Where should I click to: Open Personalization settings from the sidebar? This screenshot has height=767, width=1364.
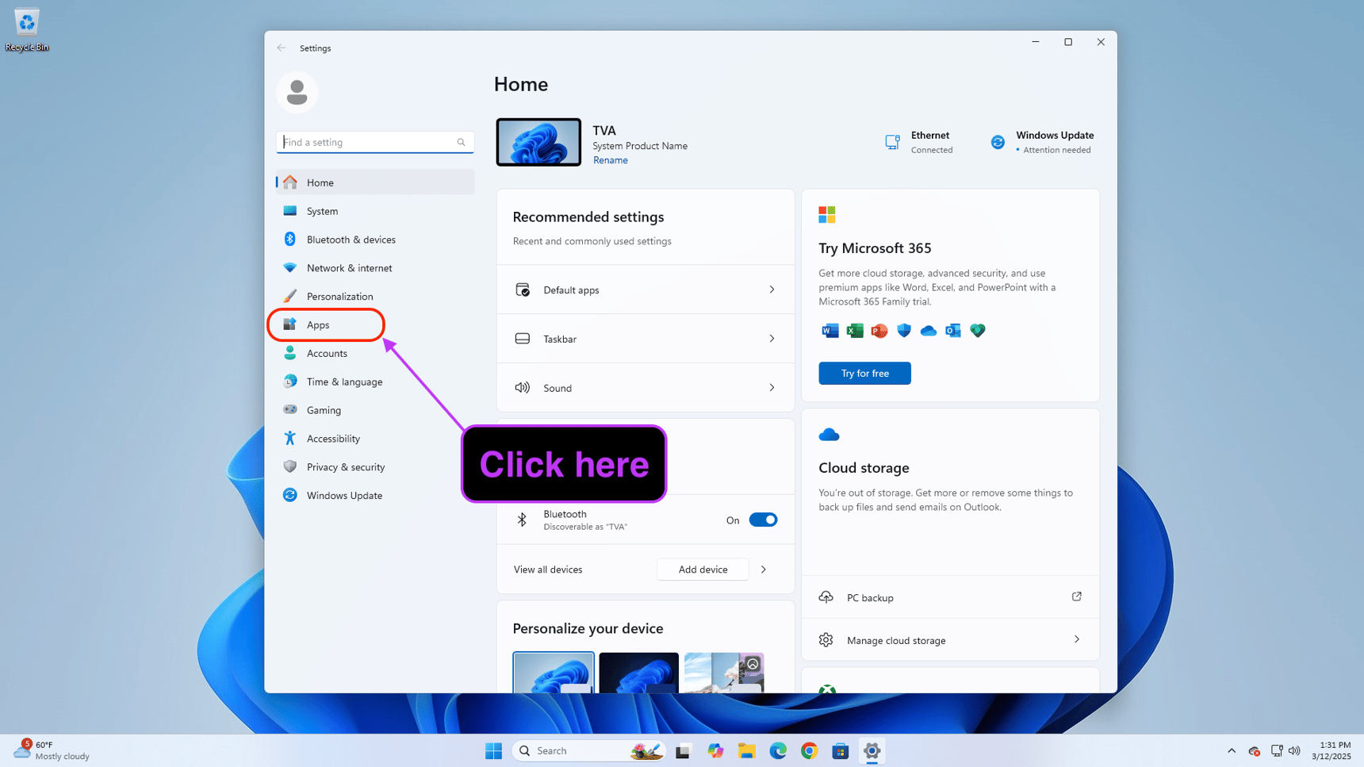pyautogui.click(x=290, y=296)
